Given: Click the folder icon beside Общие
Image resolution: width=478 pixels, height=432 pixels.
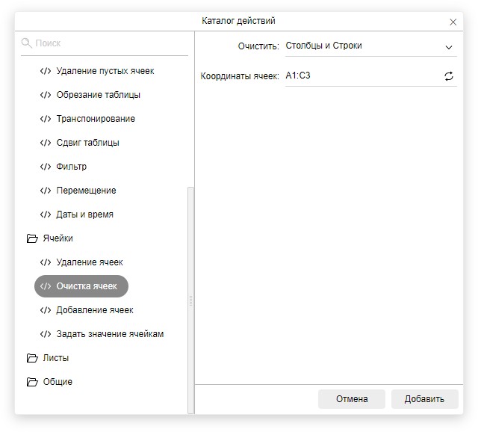Looking at the screenshot, I should (x=32, y=382).
